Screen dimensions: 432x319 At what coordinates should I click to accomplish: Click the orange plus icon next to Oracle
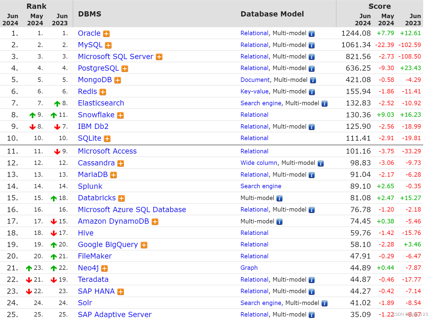tap(106, 34)
